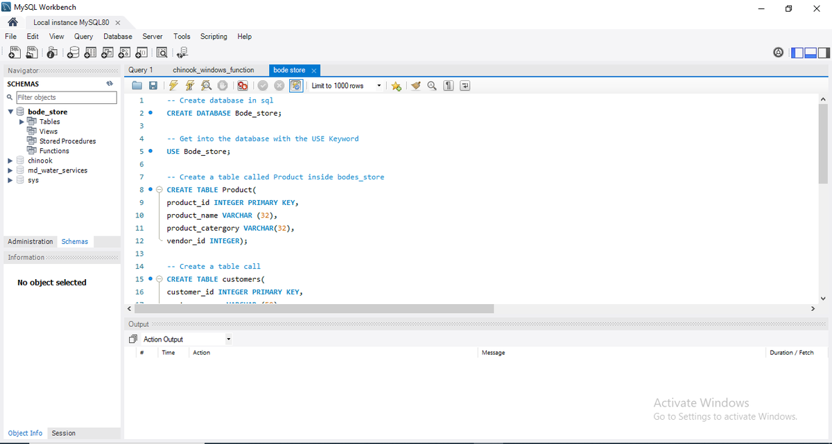This screenshot has height=444, width=832.
Task: Fold the CREATE TABLE customers block
Action: pyautogui.click(x=159, y=279)
